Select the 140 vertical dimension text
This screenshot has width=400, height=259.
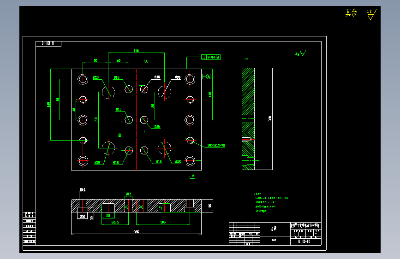coord(48,105)
